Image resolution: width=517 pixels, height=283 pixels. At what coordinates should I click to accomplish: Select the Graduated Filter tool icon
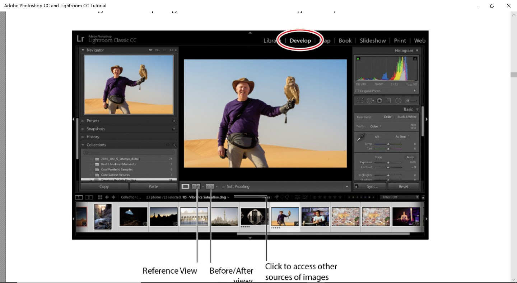tap(388, 101)
